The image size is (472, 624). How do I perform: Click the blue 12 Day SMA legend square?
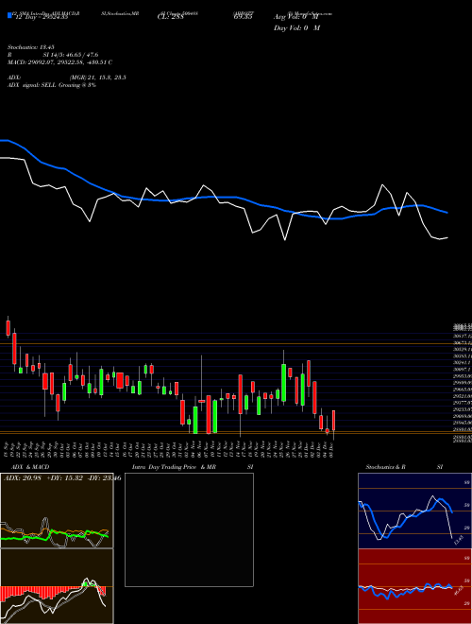click(9, 15)
